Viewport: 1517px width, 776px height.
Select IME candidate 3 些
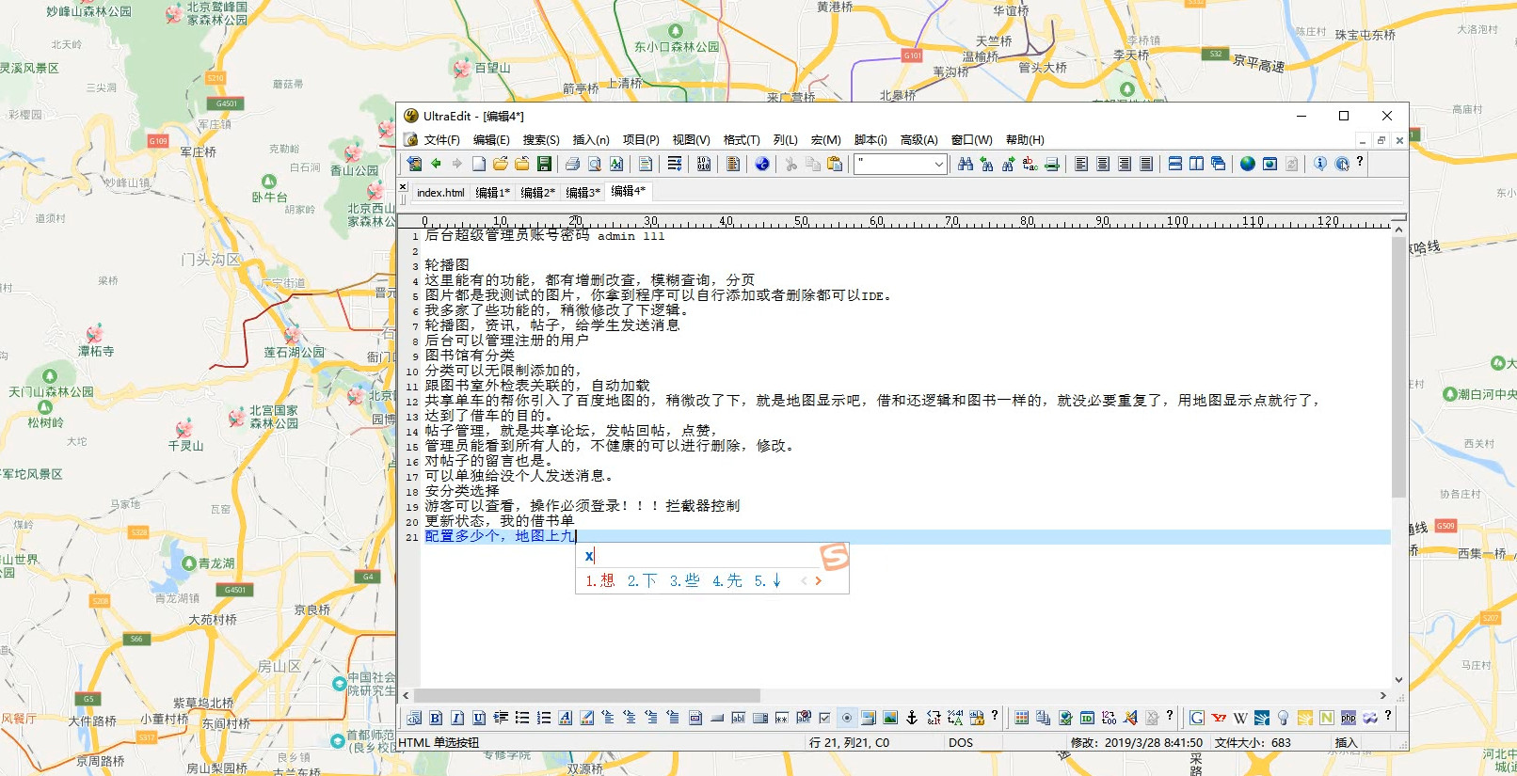pyautogui.click(x=684, y=581)
